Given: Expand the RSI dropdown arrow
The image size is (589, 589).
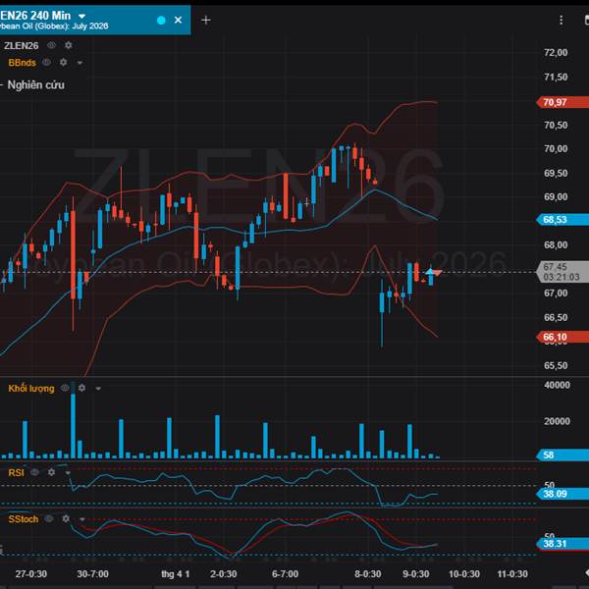Looking at the screenshot, I should click(x=68, y=473).
